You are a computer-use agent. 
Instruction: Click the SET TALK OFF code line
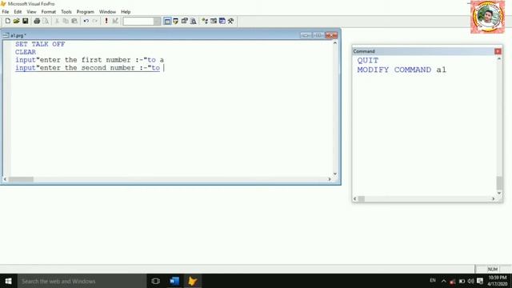[40, 44]
